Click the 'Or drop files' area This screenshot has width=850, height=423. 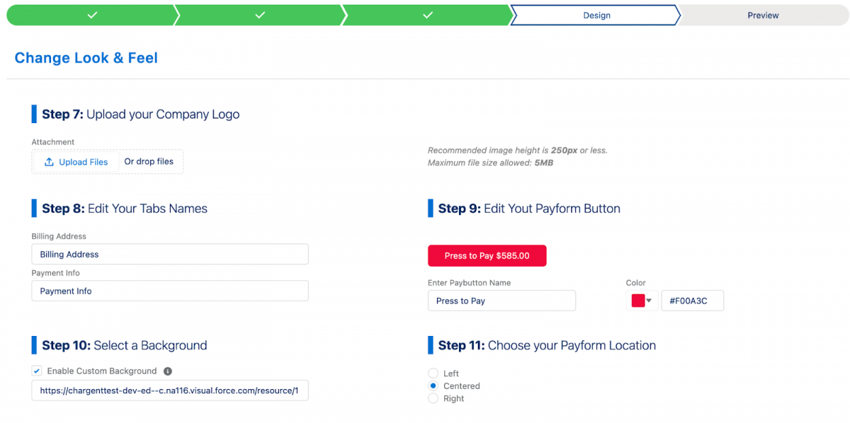(x=149, y=161)
